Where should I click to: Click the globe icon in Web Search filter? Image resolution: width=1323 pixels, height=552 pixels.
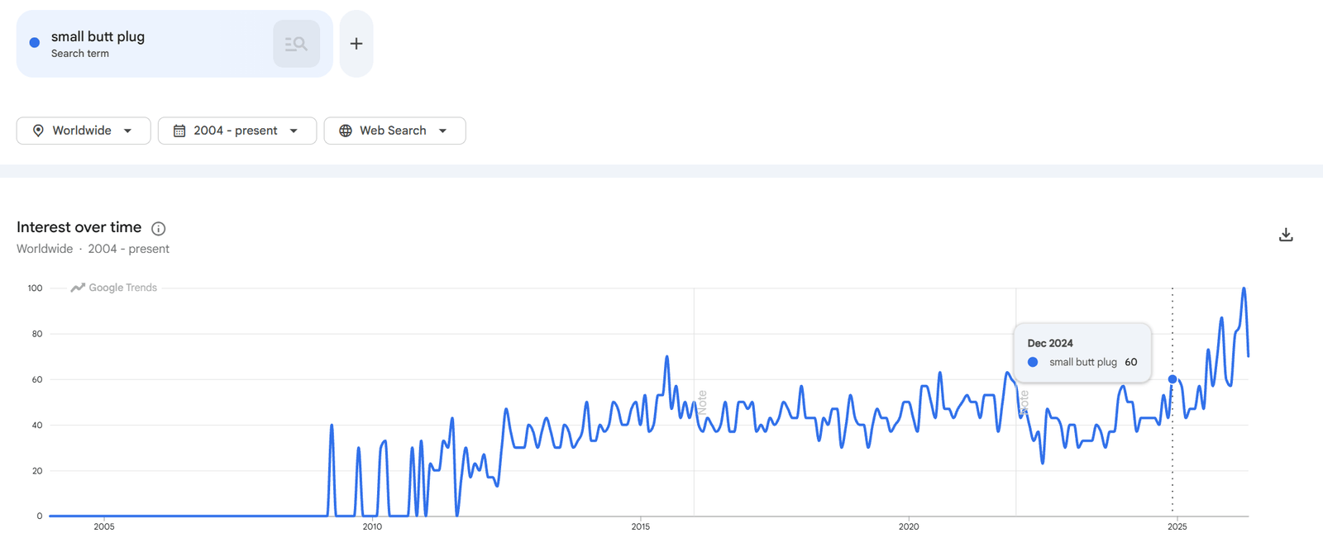346,131
